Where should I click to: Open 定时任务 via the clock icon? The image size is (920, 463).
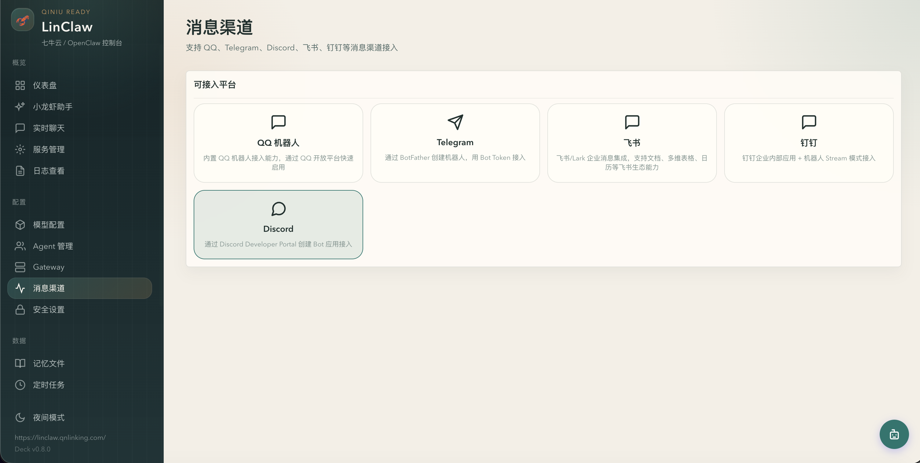pos(20,385)
